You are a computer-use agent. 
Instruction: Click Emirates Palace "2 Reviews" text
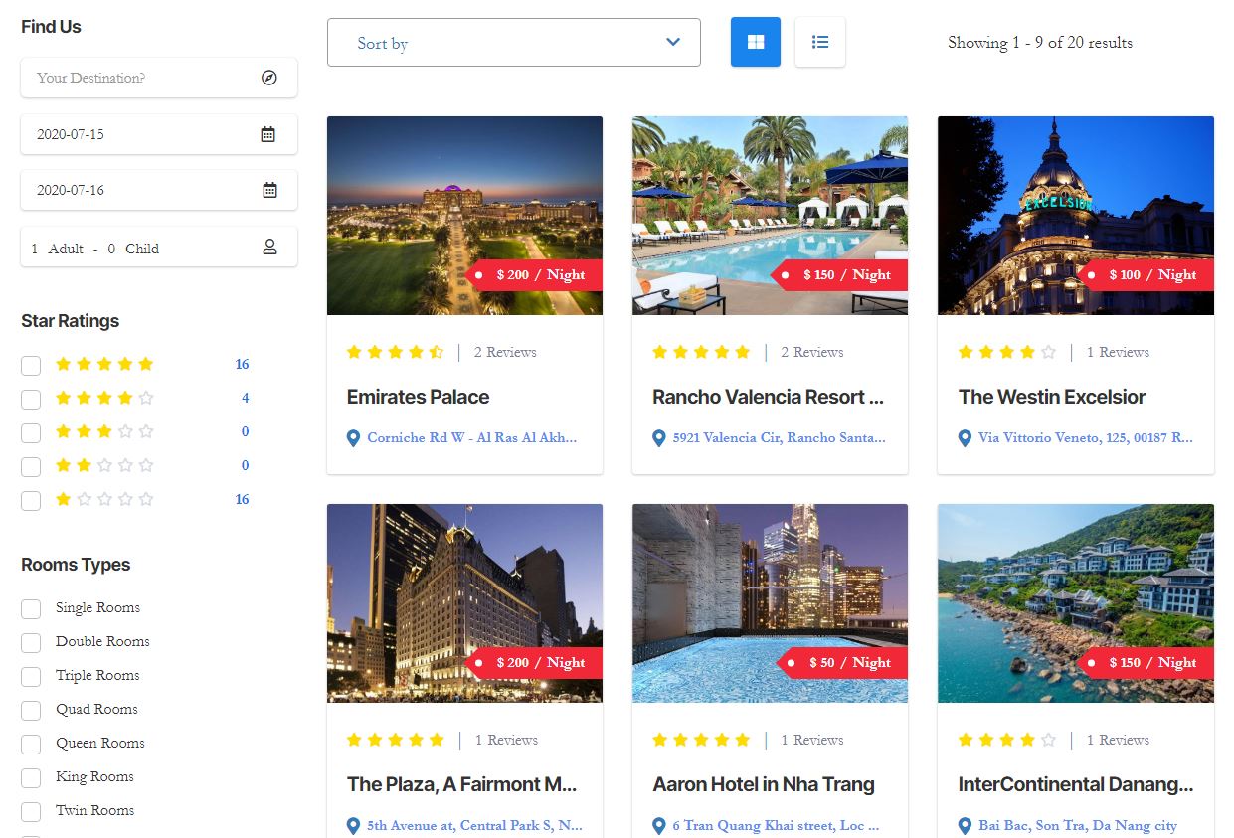505,352
